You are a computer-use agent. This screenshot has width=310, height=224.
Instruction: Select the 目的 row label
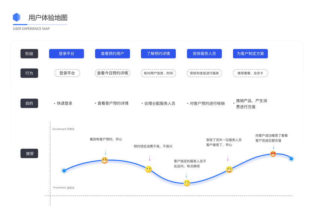pyautogui.click(x=29, y=103)
